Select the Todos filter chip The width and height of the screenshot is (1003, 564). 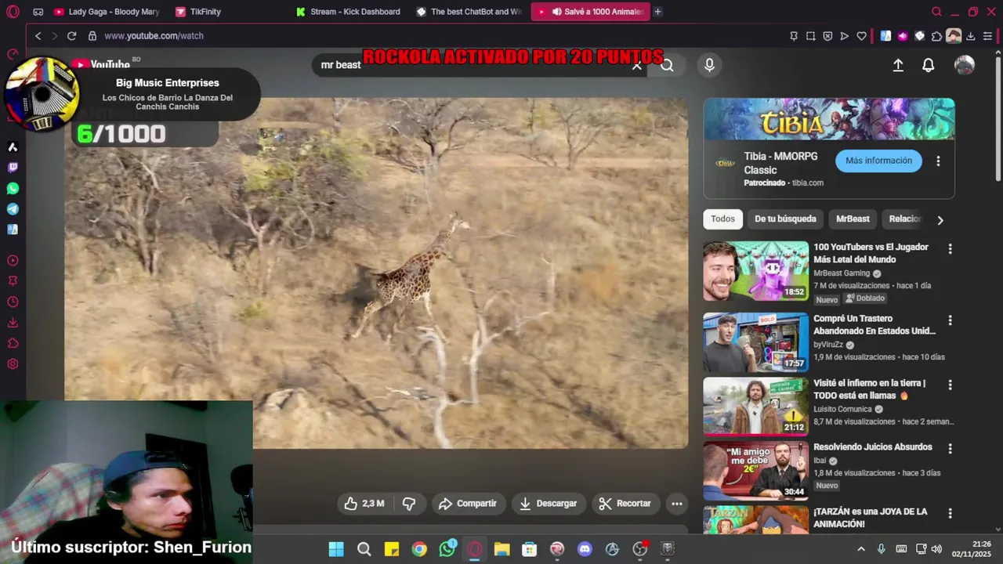click(722, 219)
